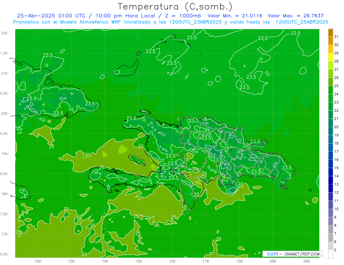
Task: Click the '17N' latitude axis label
Action: coord(5,234)
